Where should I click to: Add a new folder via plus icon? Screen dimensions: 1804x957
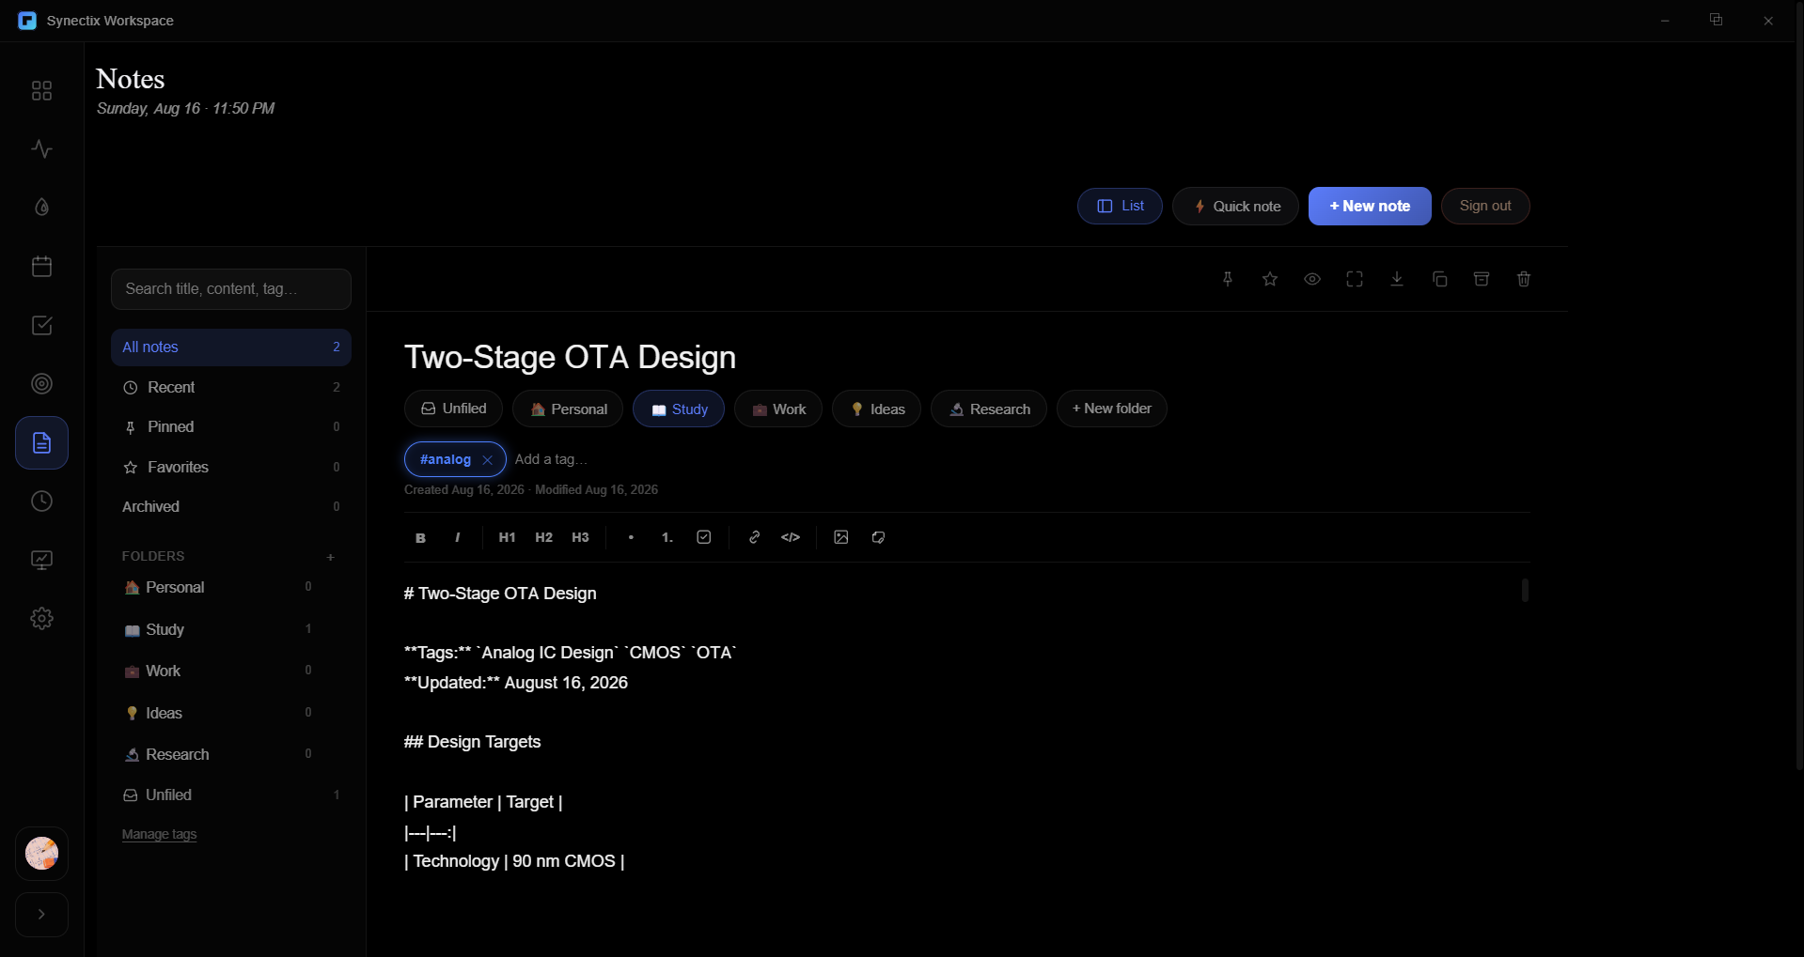click(331, 557)
